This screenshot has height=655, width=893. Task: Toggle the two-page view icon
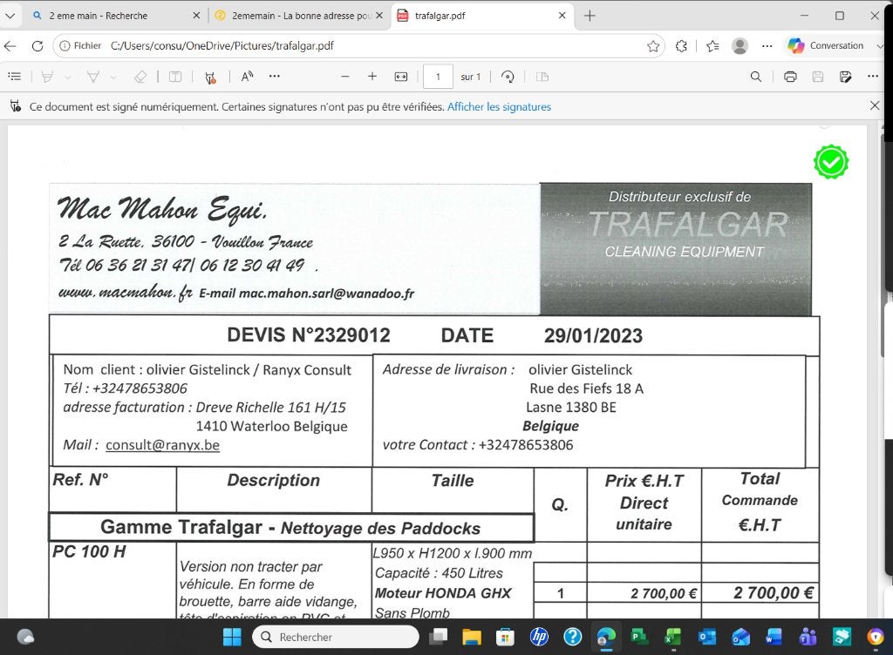(542, 77)
